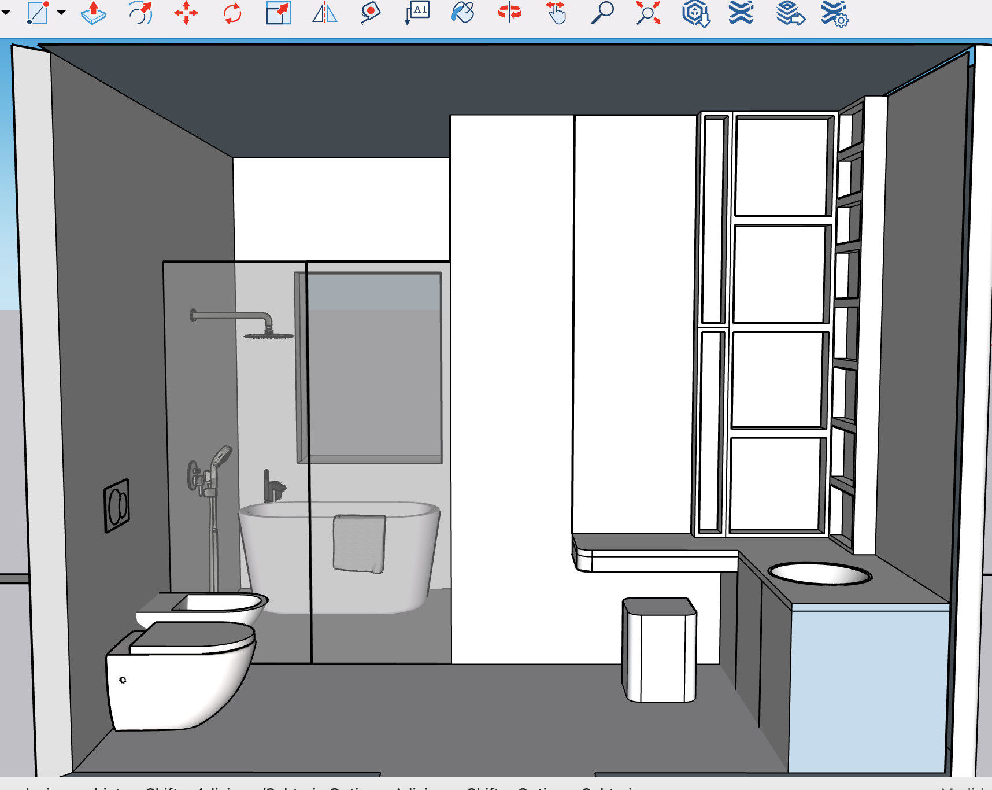Click the Send to LayOut icon

pos(790,13)
